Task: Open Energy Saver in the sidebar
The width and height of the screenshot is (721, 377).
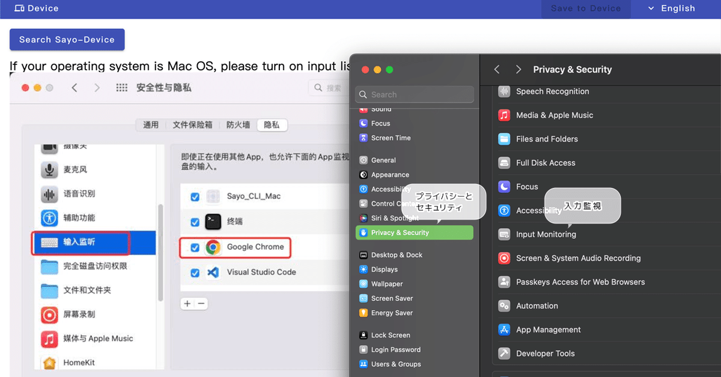Action: point(415,313)
